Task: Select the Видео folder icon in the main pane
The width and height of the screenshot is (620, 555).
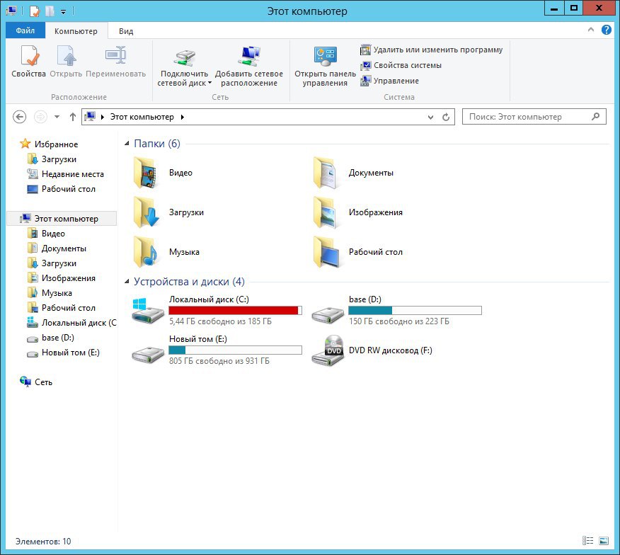Action: point(146,173)
